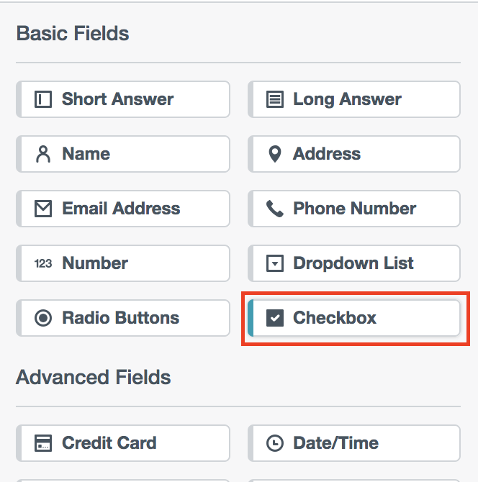Add the Phone Number field
Screen dimensions: 478x482
tap(354, 209)
